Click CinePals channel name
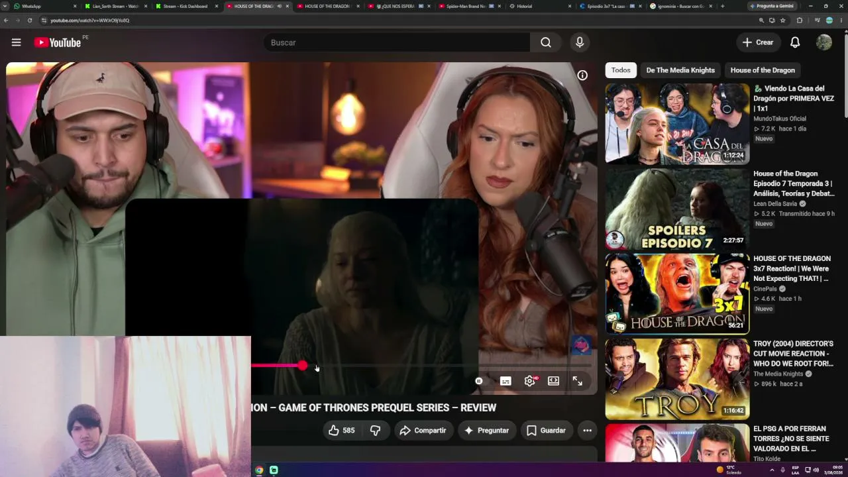This screenshot has width=848, height=477. [767, 289]
